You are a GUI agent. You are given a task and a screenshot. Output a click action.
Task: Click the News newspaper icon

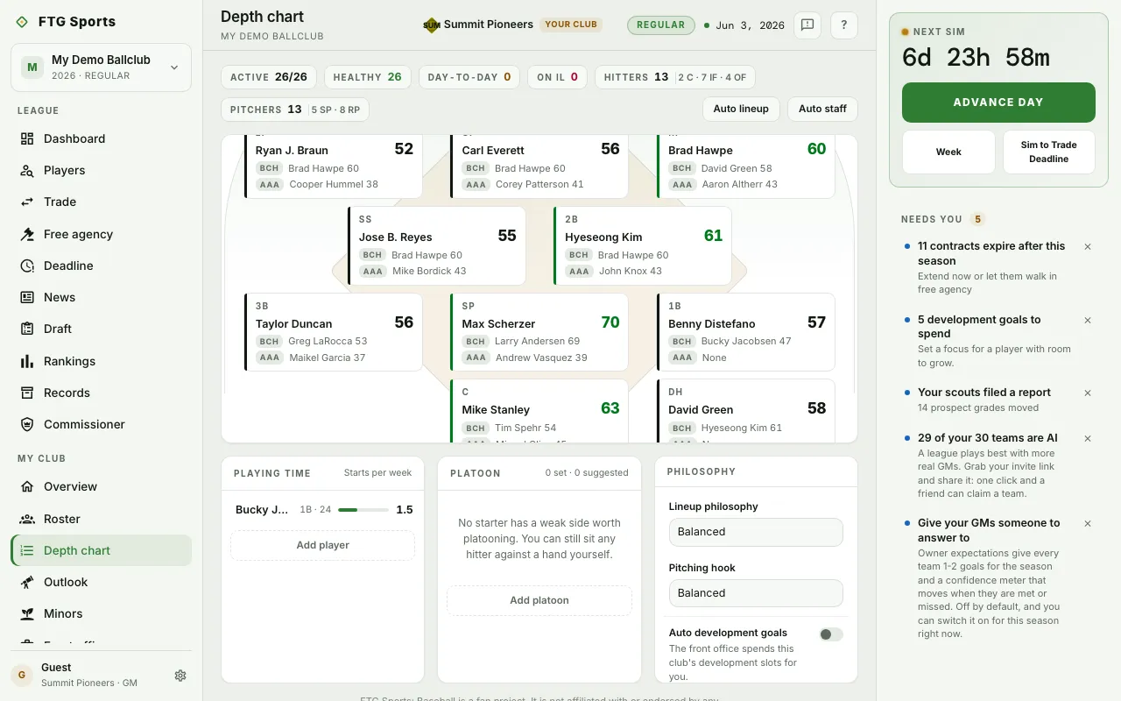coord(27,297)
